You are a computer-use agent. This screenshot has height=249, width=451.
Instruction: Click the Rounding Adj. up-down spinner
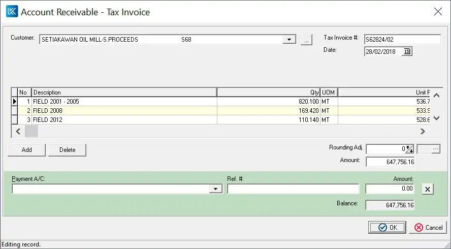click(409, 149)
